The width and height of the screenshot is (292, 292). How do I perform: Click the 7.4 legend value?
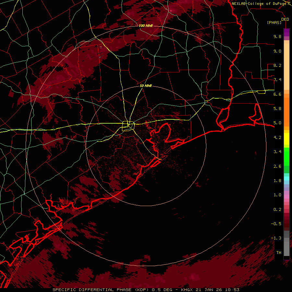click(277, 80)
